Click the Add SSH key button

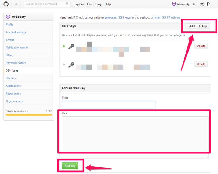(x=198, y=26)
